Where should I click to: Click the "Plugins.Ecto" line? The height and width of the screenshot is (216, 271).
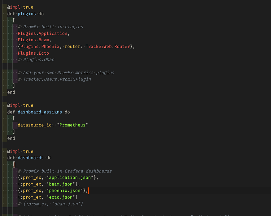33,53
